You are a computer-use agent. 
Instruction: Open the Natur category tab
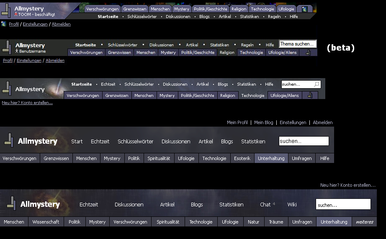point(253,222)
